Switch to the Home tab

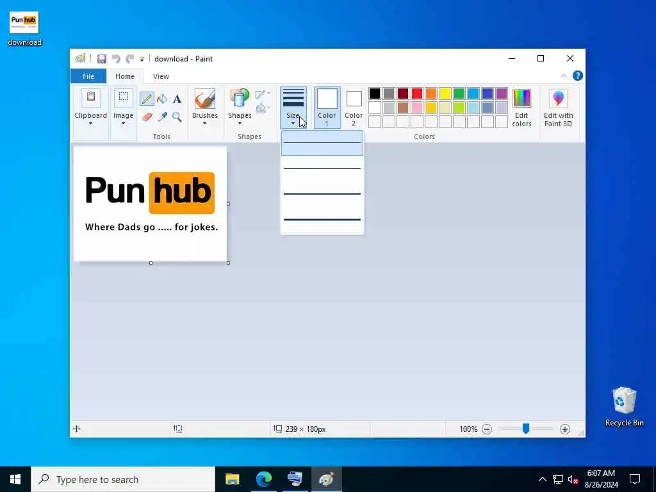[x=125, y=76]
